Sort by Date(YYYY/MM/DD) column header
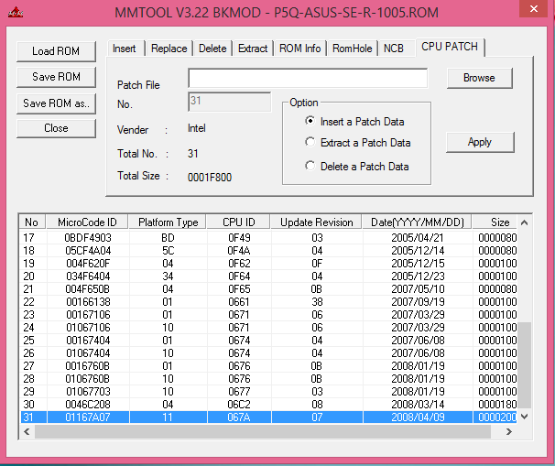Image resolution: width=555 pixels, height=466 pixels. pyautogui.click(x=418, y=222)
